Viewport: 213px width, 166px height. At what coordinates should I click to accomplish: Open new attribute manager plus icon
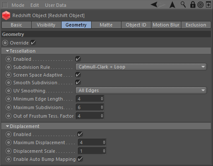point(208,5)
